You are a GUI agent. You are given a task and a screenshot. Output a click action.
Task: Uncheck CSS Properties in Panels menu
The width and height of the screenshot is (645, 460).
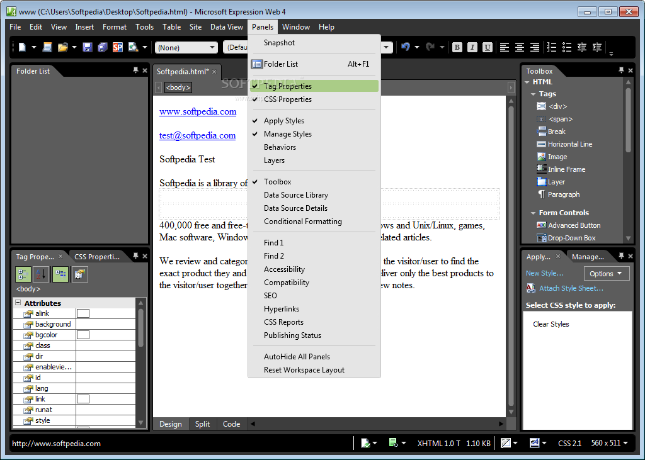(314, 99)
